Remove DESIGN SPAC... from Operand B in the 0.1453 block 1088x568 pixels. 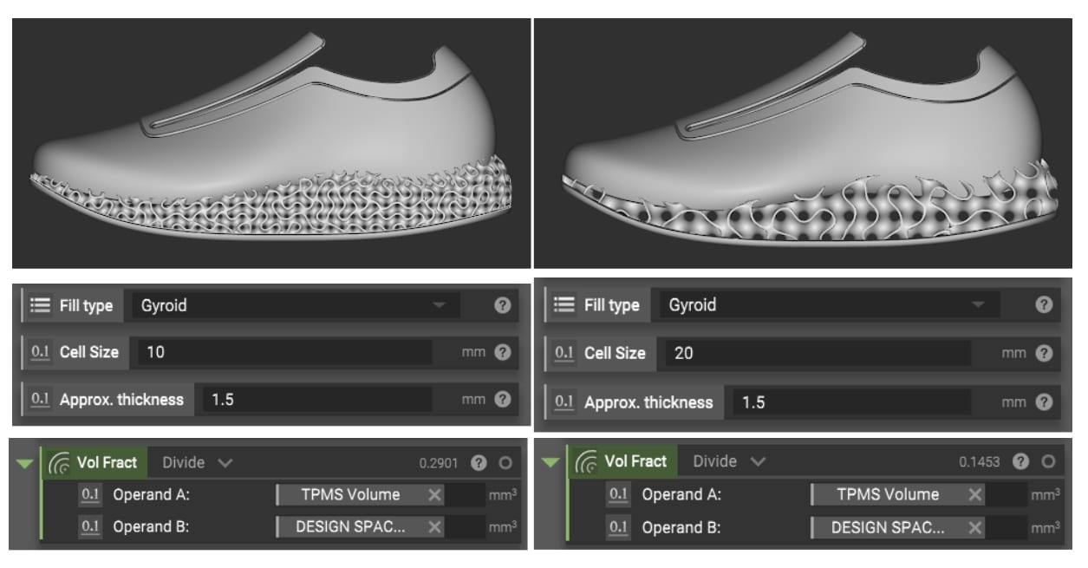coord(975,526)
